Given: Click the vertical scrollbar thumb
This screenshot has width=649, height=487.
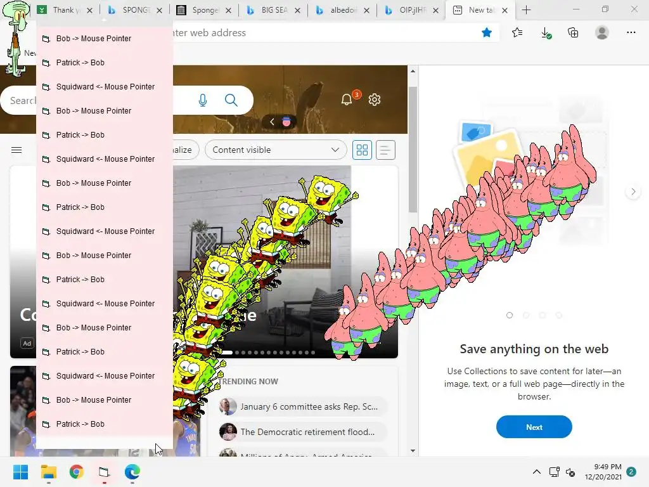Looking at the screenshot, I should [x=413, y=149].
